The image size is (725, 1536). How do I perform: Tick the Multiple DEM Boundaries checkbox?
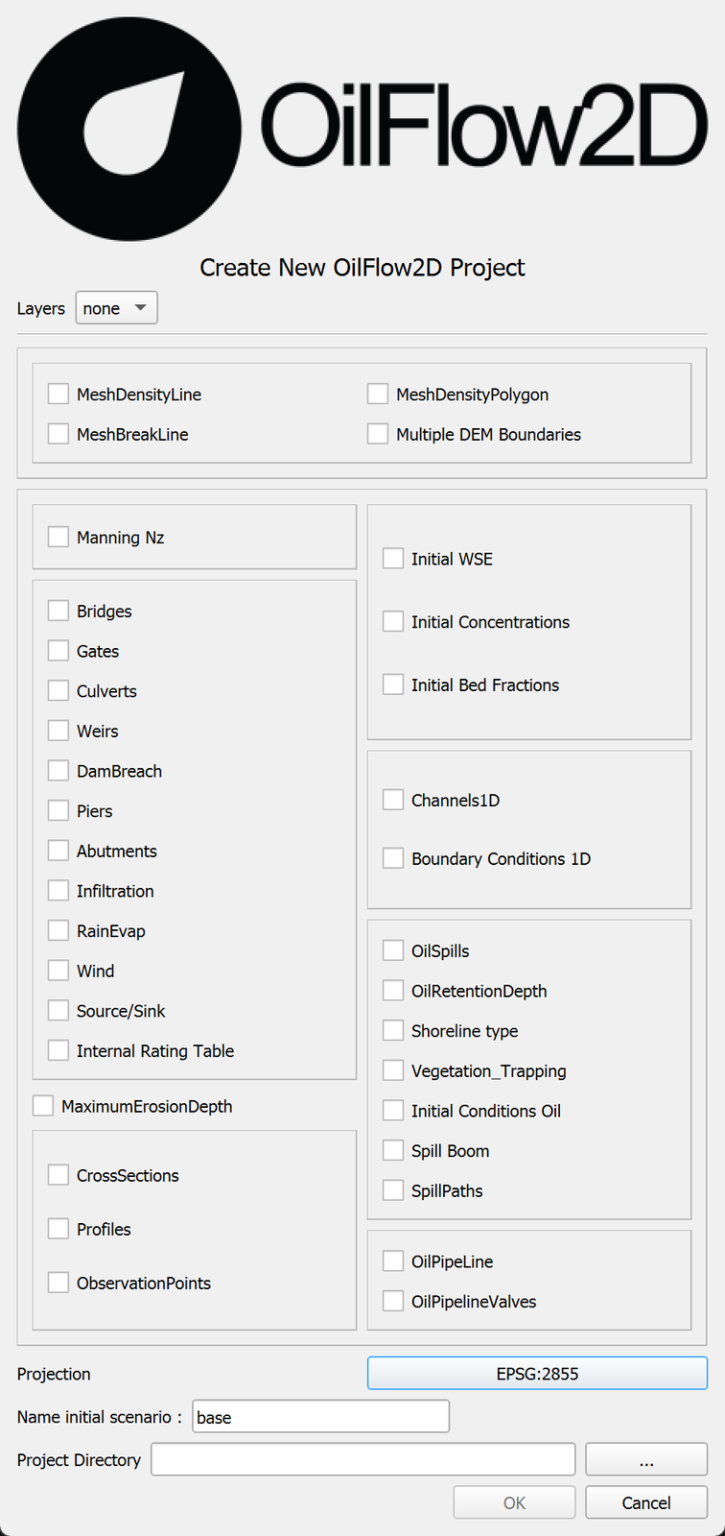pos(378,435)
